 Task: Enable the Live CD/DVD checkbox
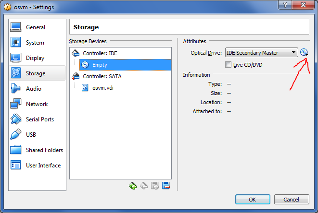click(228, 65)
